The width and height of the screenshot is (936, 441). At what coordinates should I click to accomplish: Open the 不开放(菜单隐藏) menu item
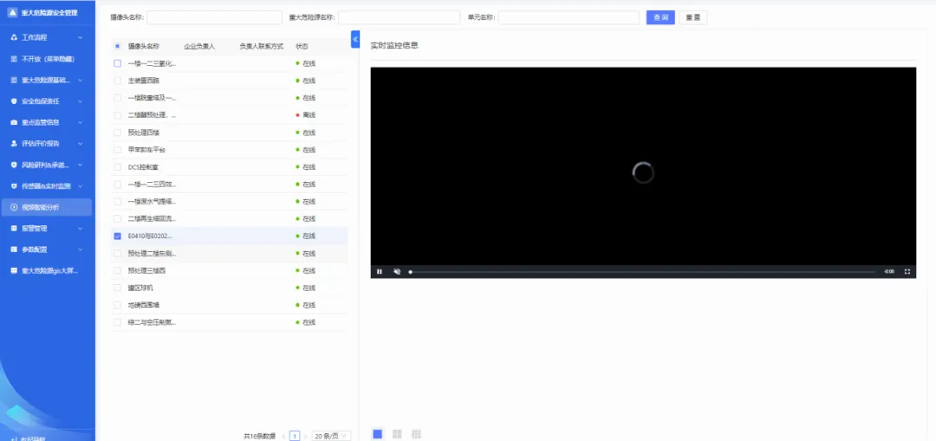tap(47, 59)
